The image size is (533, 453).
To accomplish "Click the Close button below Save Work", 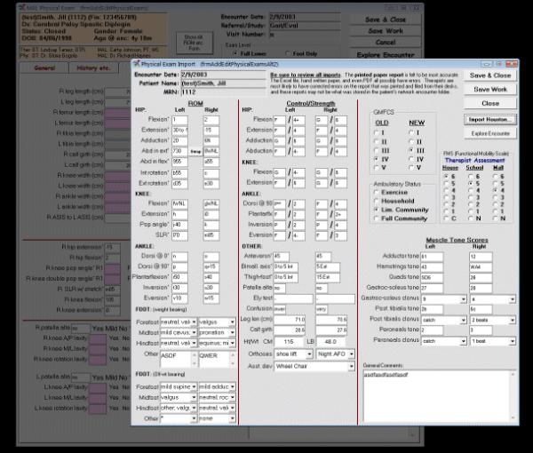I will pyautogui.click(x=490, y=103).
